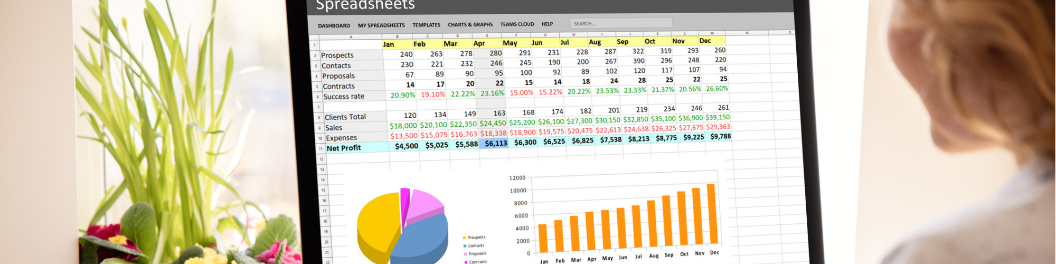
Task: Click the Net Profit row label
Action: point(344,148)
